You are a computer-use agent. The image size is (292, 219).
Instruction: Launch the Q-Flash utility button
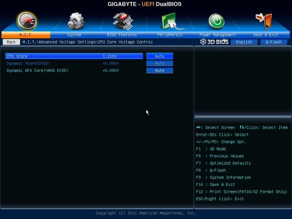pyautogui.click(x=273, y=42)
